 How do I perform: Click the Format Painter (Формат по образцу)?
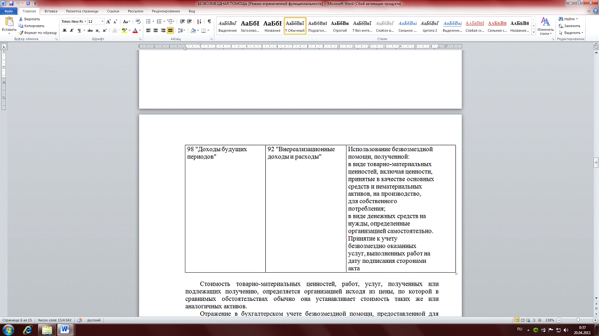pos(38,33)
